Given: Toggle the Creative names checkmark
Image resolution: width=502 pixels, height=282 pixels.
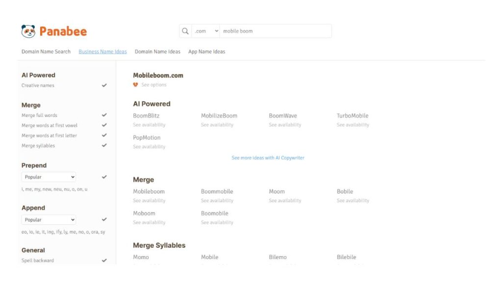Looking at the screenshot, I should (x=104, y=85).
